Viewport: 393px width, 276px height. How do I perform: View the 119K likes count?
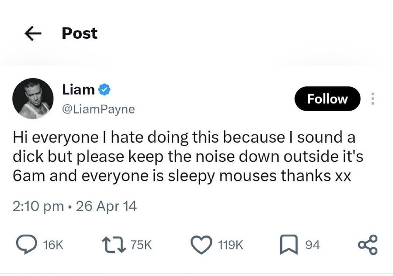click(230, 245)
